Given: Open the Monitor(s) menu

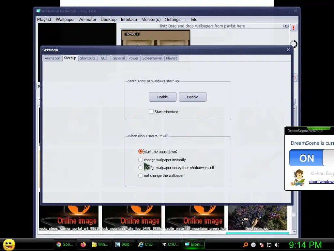Looking at the screenshot, I should point(151,19).
